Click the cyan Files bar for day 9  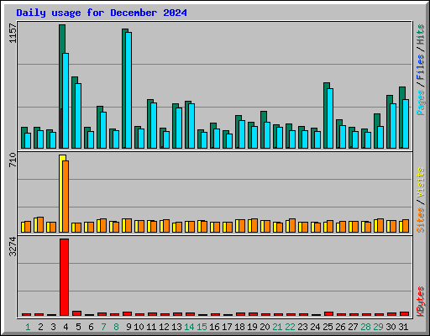(x=128, y=90)
